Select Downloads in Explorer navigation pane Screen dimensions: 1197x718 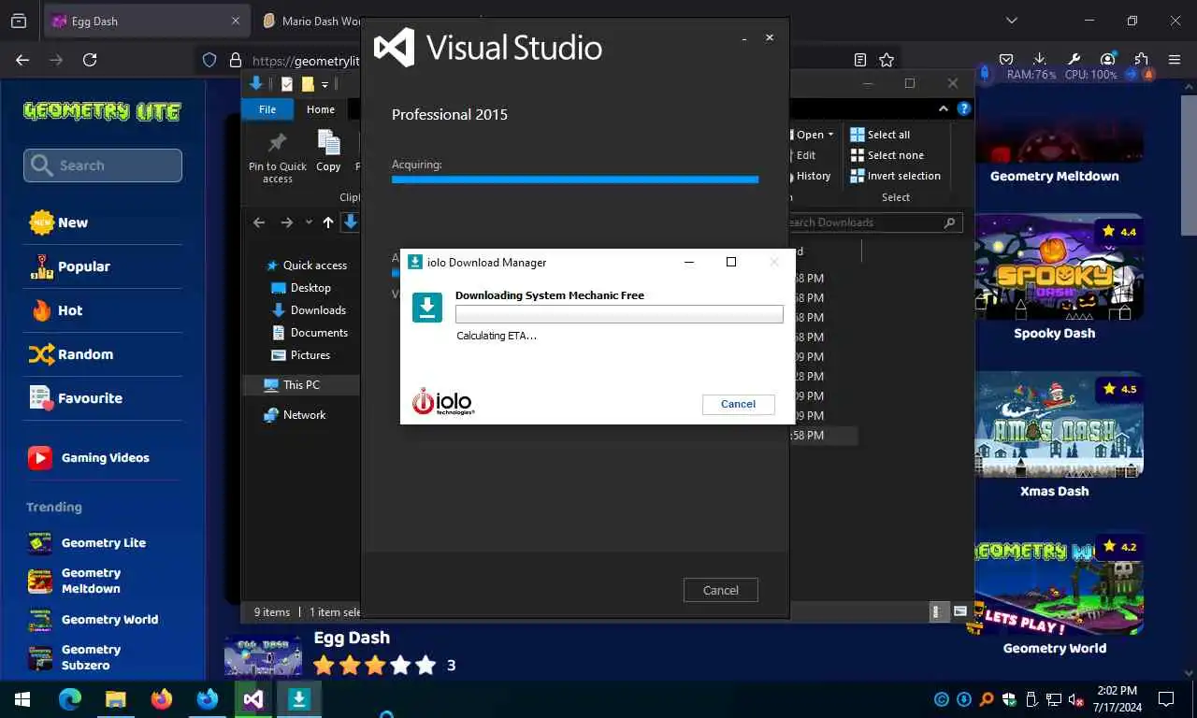pos(308,310)
